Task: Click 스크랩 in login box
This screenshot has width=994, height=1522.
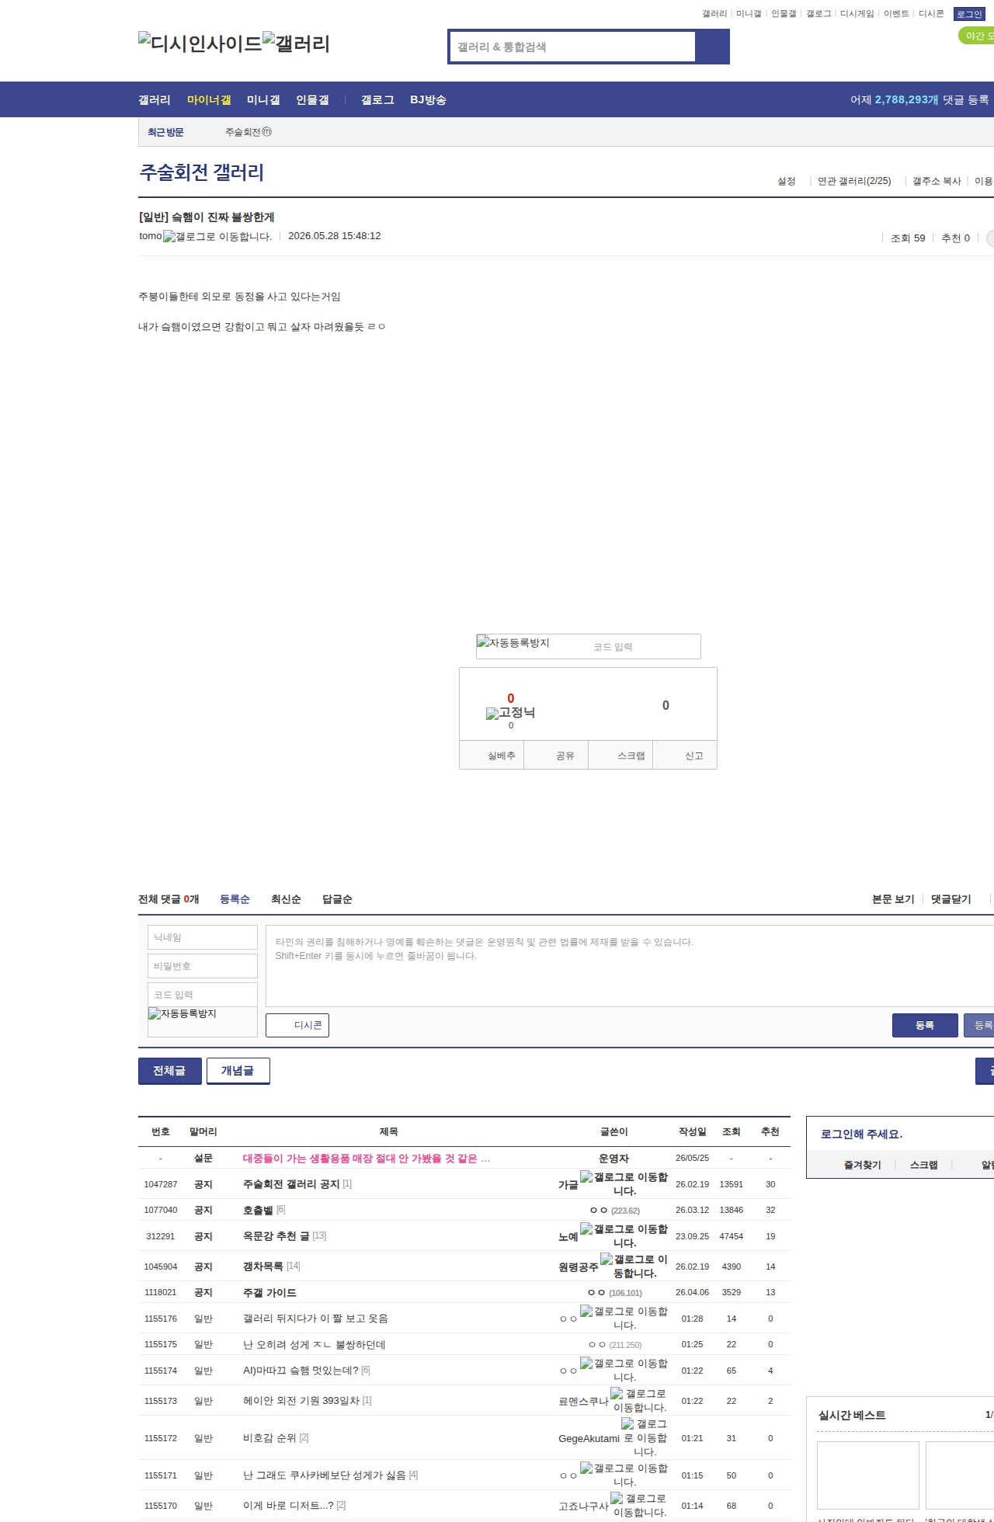Action: pyautogui.click(x=923, y=1165)
